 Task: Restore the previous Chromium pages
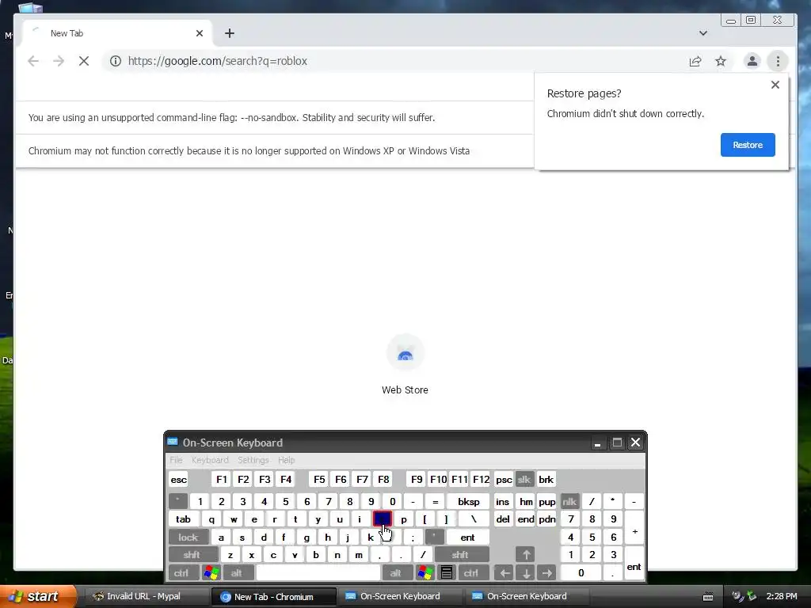click(x=748, y=145)
